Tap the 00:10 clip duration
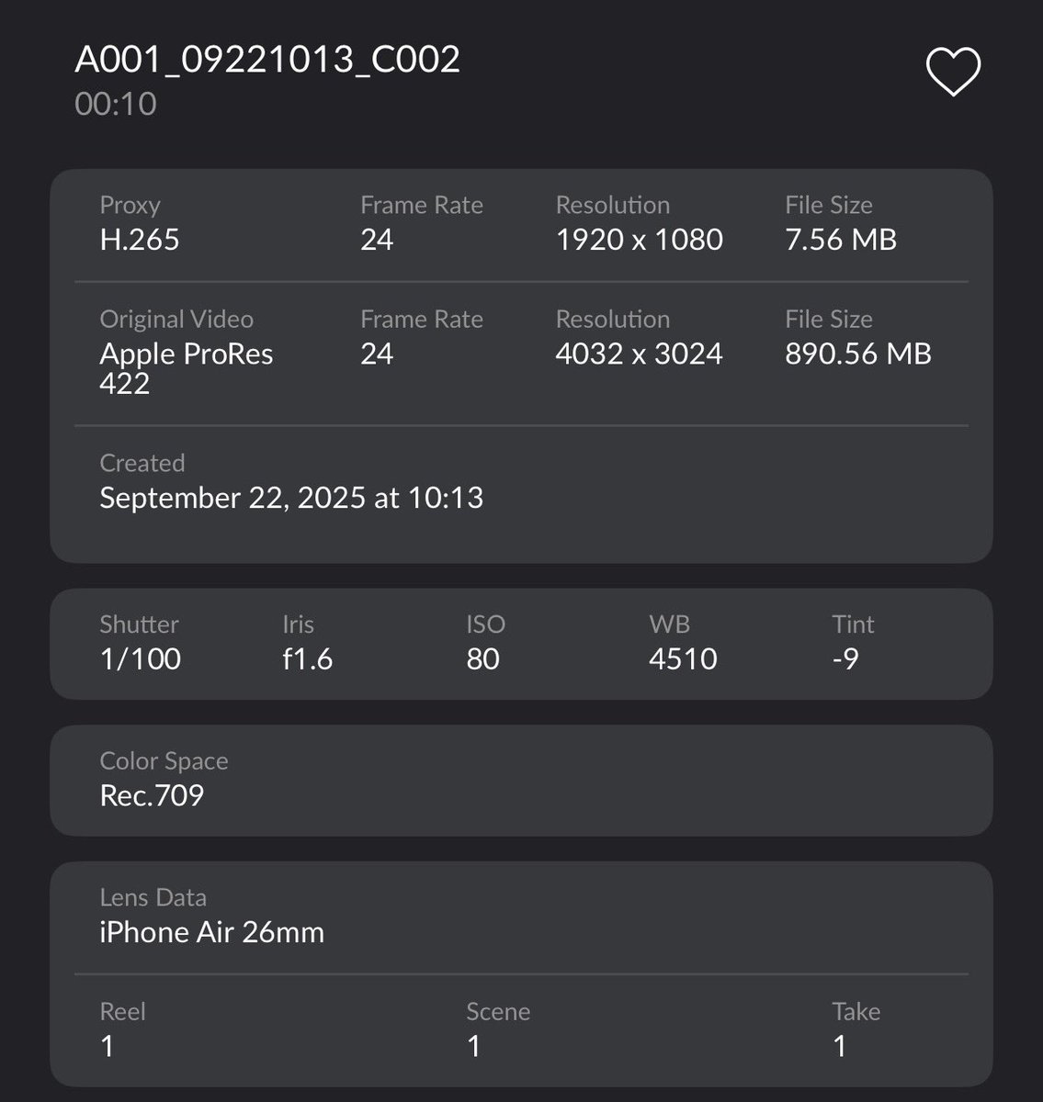Screen dimensions: 1043x1102 [x=116, y=104]
